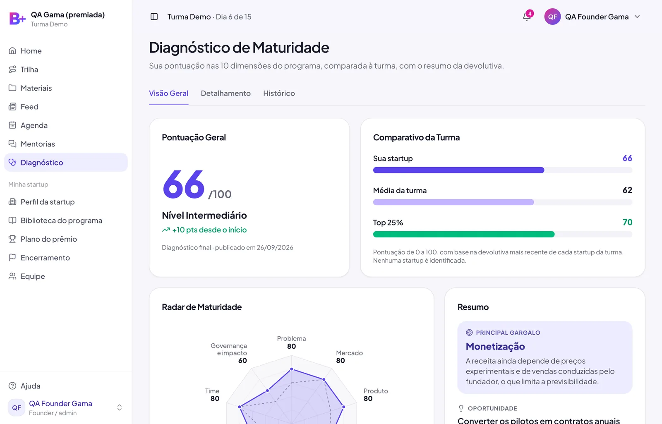This screenshot has width=662, height=424.
Task: Click the Turma Demo breadcrumb text
Action: [189, 17]
